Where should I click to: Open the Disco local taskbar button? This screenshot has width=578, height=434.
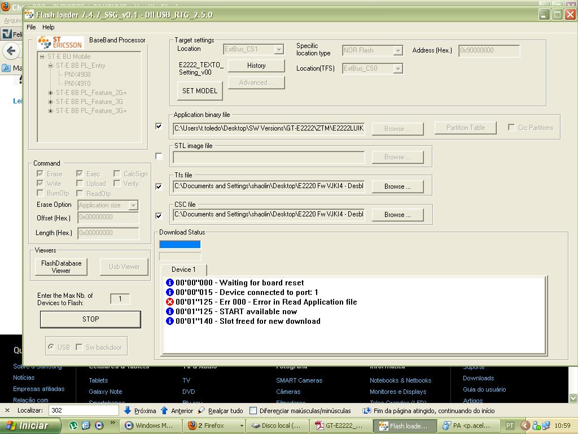277,426
